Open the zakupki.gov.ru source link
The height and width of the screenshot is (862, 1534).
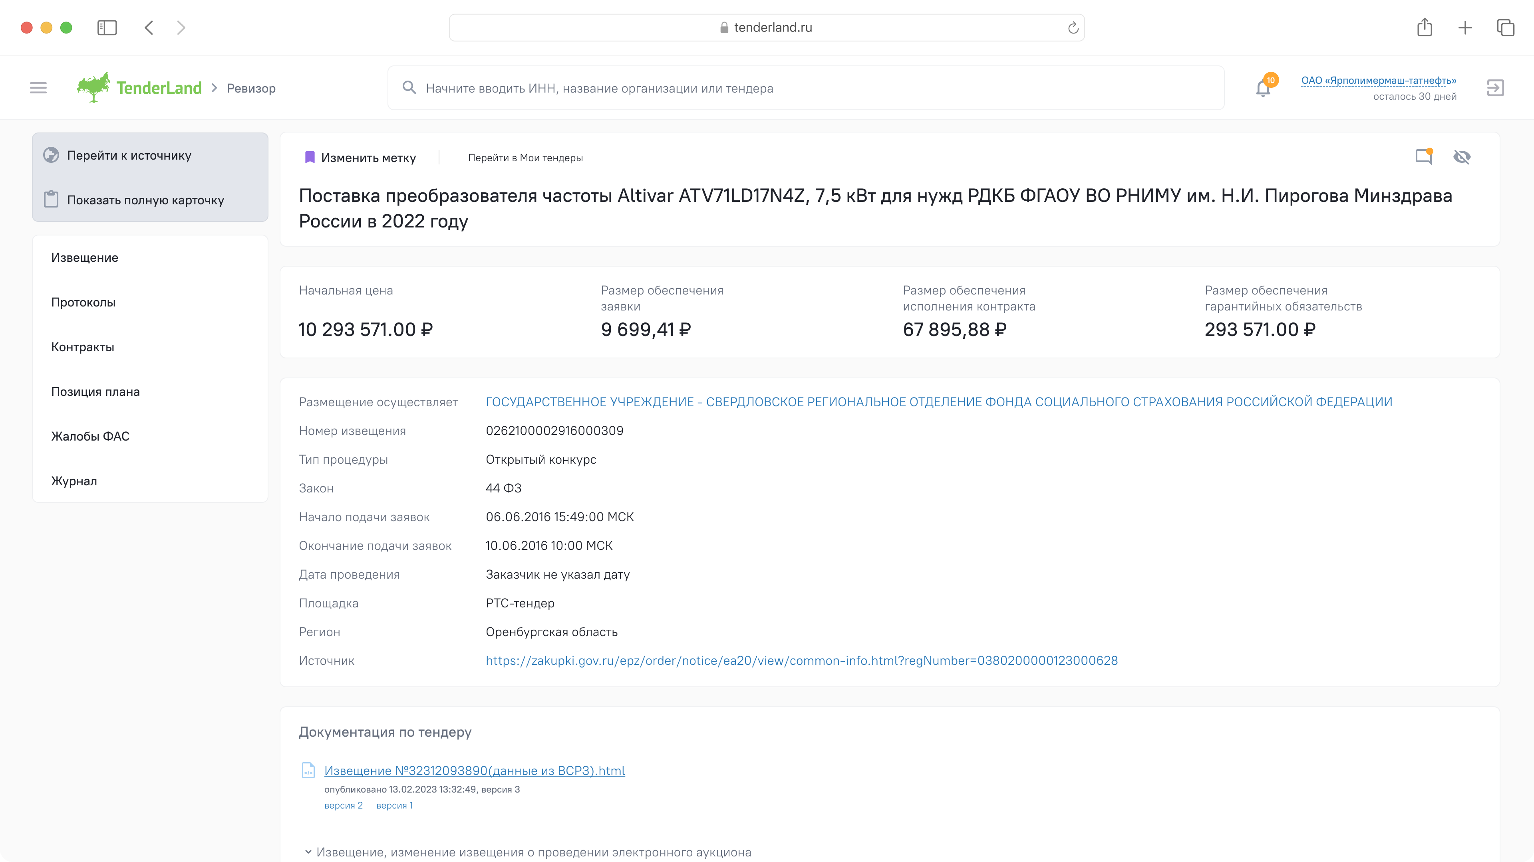pyautogui.click(x=801, y=660)
